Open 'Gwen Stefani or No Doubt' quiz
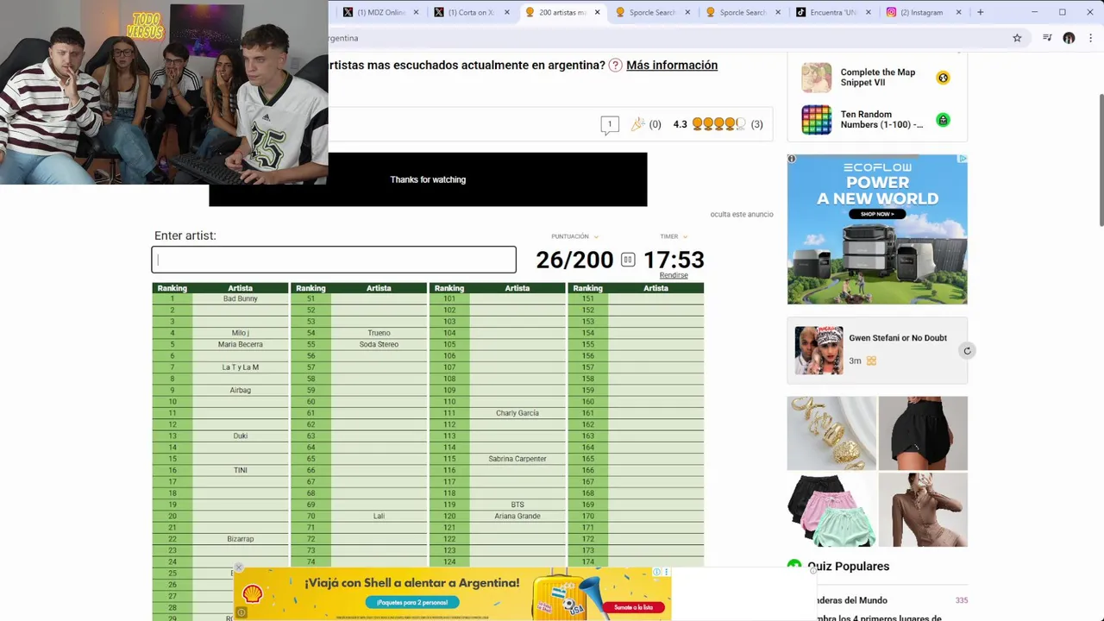Image resolution: width=1104 pixels, height=621 pixels. point(898,338)
